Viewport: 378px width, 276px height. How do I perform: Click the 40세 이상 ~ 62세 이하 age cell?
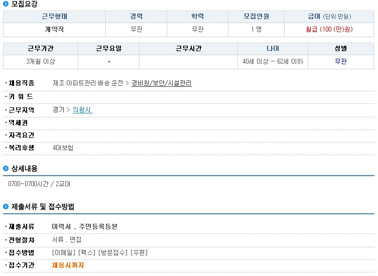point(273,61)
